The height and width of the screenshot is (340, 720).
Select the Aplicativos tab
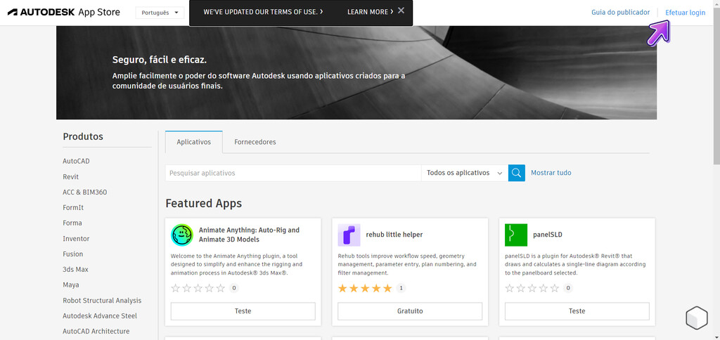[x=193, y=142]
